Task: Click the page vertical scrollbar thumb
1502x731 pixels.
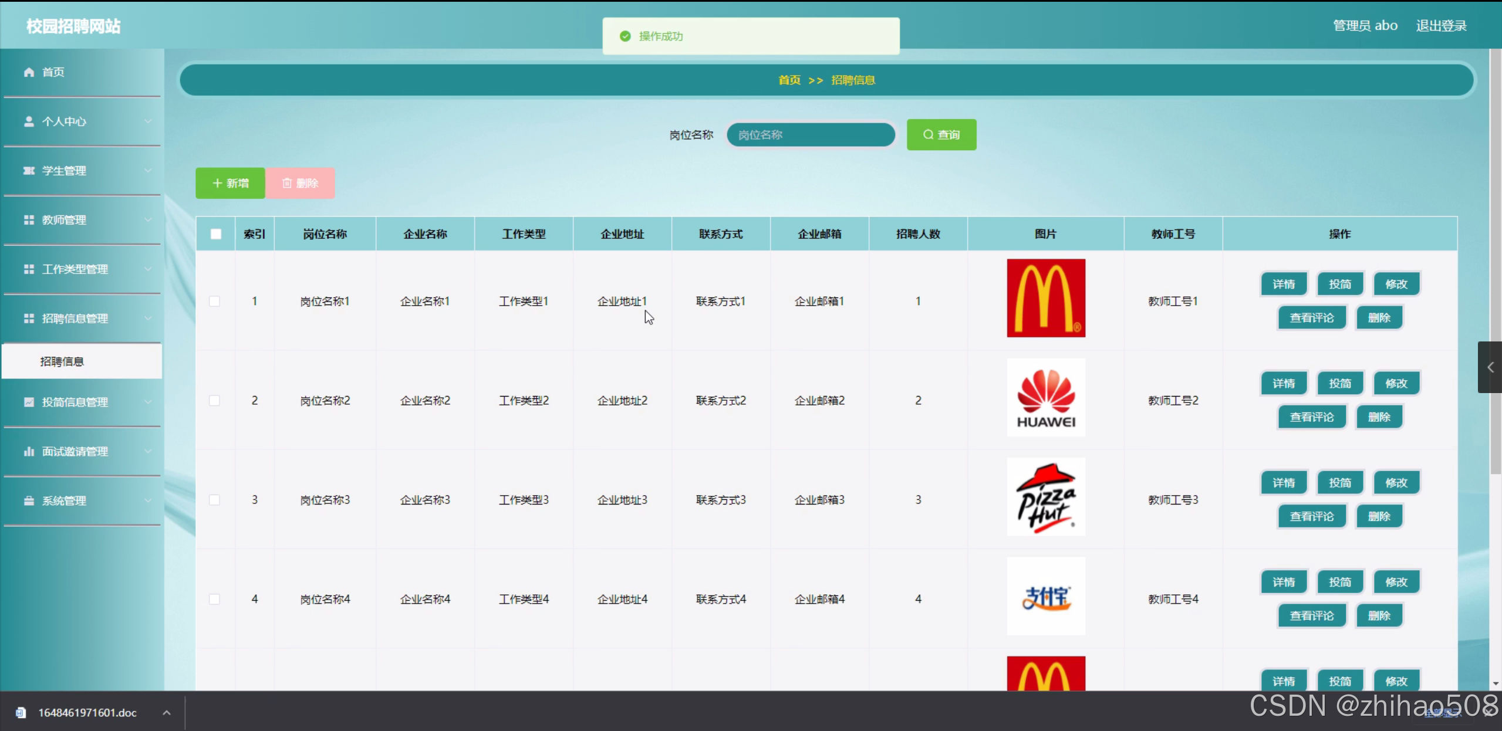Action: pyautogui.click(x=1495, y=258)
